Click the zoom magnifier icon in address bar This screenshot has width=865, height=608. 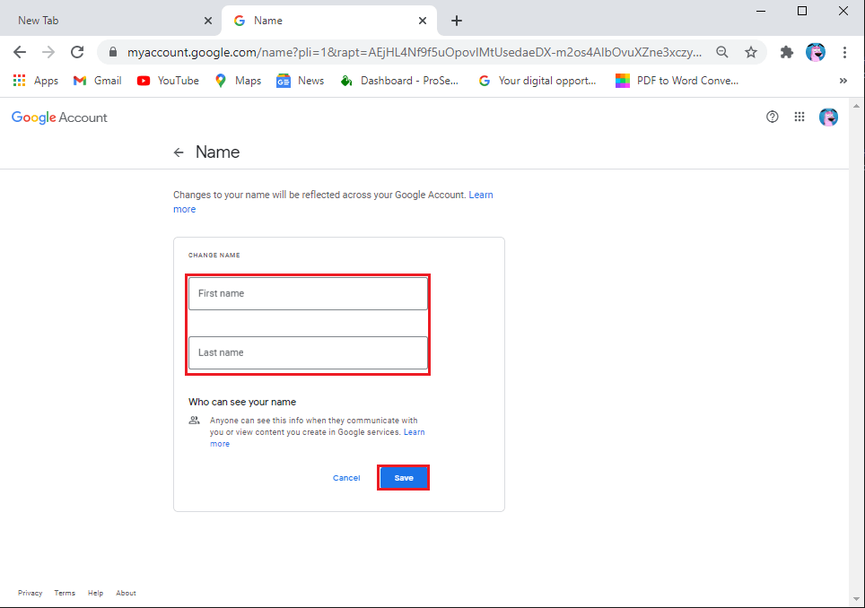pos(721,52)
